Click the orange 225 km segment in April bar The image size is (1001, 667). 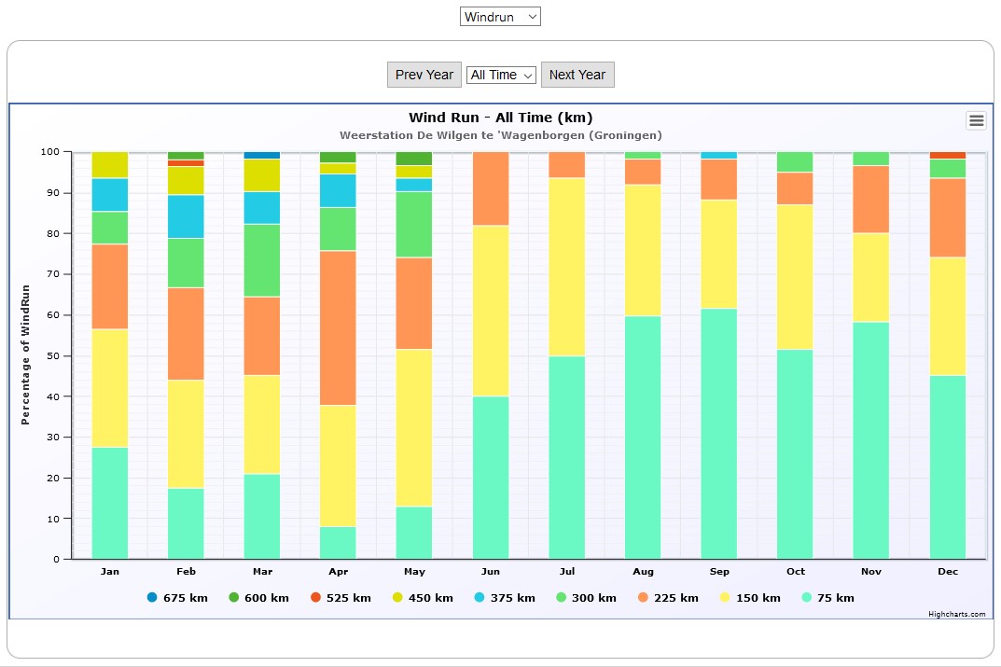tap(338, 327)
